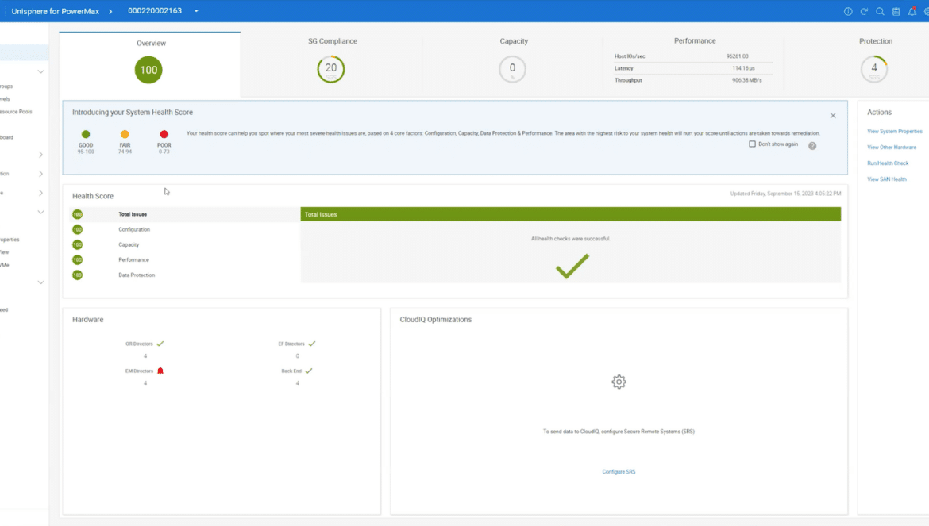Click the green 100 Overview score circle
Viewport: 929px width, 526px height.
click(x=148, y=70)
